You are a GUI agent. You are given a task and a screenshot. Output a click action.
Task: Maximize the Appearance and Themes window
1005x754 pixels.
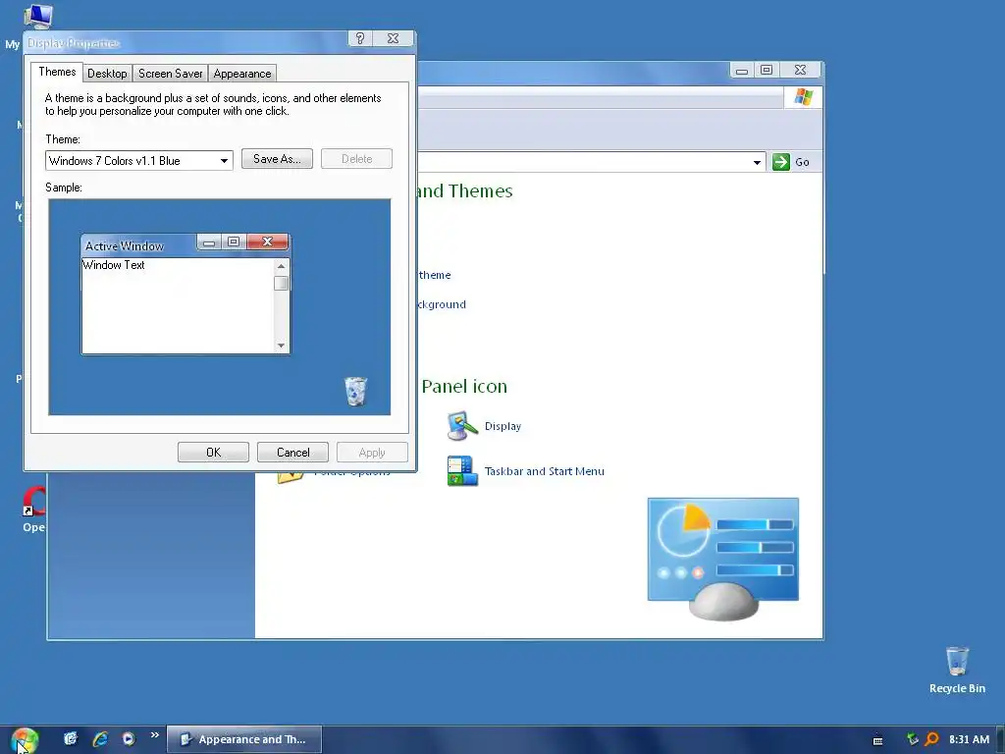click(767, 70)
